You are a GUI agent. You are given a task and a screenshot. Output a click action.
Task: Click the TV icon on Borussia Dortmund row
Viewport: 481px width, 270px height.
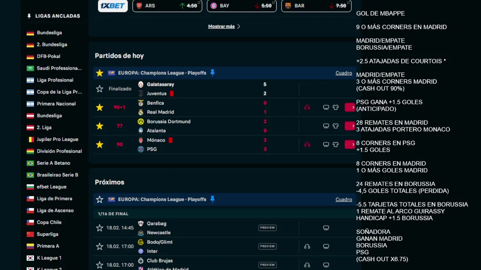[x=326, y=126]
